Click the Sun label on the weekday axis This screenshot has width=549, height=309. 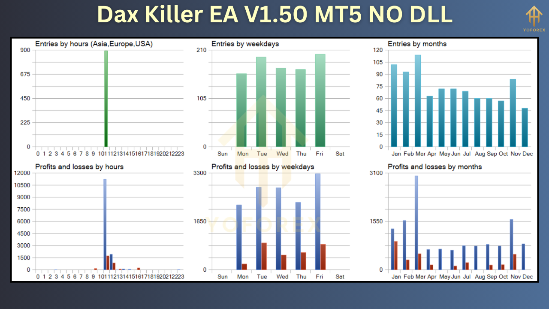pyautogui.click(x=223, y=154)
